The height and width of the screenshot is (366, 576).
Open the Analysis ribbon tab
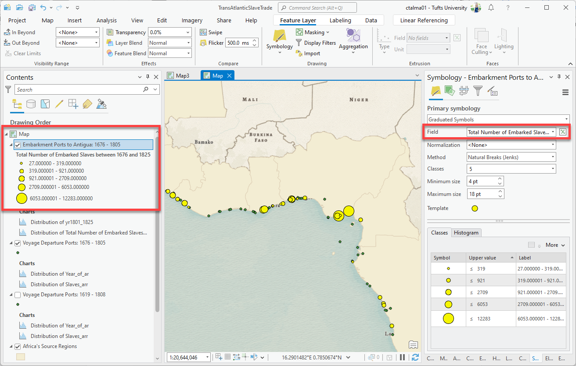coord(107,20)
